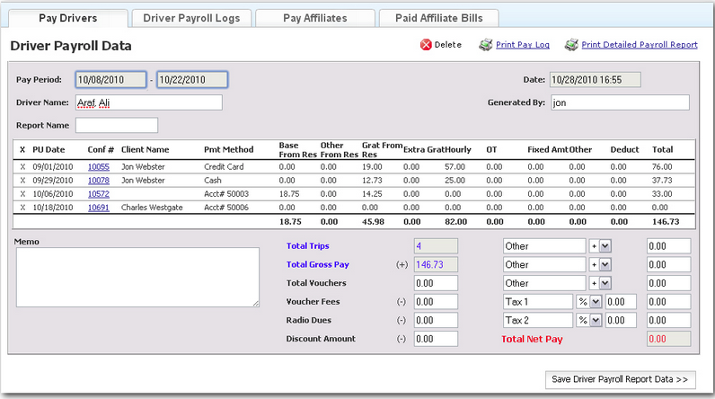715x399 pixels.
Task: Open the second Other row's + dropdown
Action: click(x=605, y=265)
